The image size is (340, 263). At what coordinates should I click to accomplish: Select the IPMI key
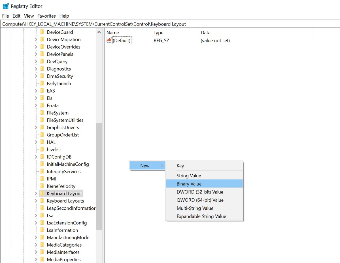(51, 179)
